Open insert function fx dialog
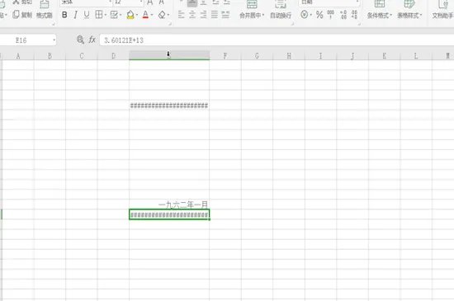This screenshot has width=454, height=301. pyautogui.click(x=92, y=40)
